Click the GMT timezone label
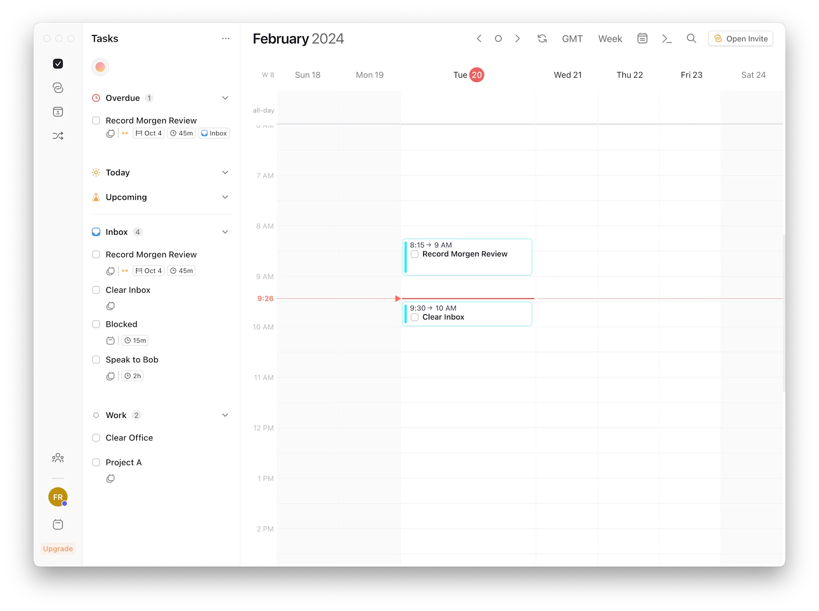 click(572, 39)
